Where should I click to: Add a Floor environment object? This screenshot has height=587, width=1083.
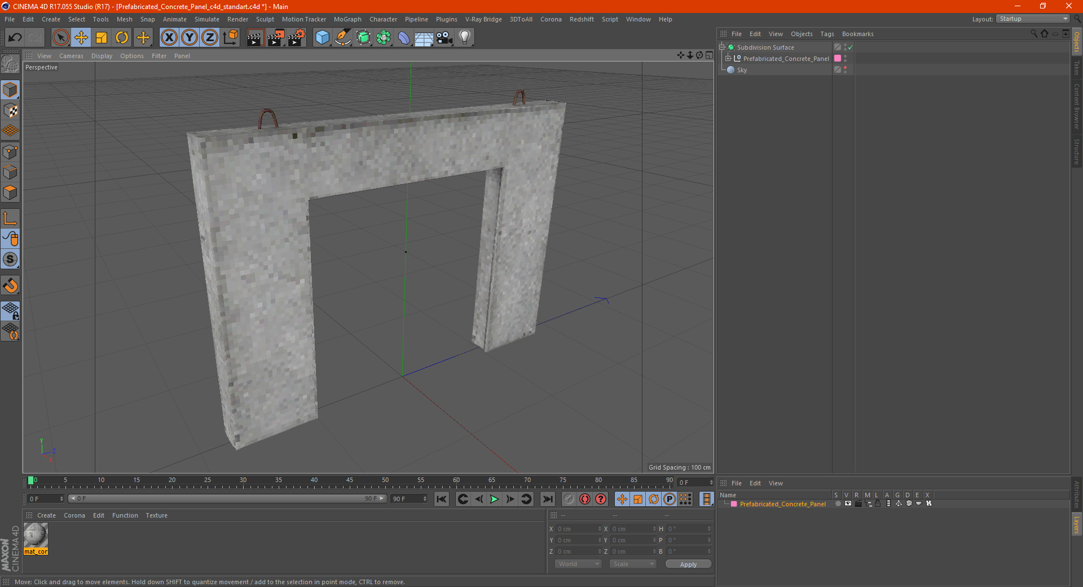pos(424,38)
